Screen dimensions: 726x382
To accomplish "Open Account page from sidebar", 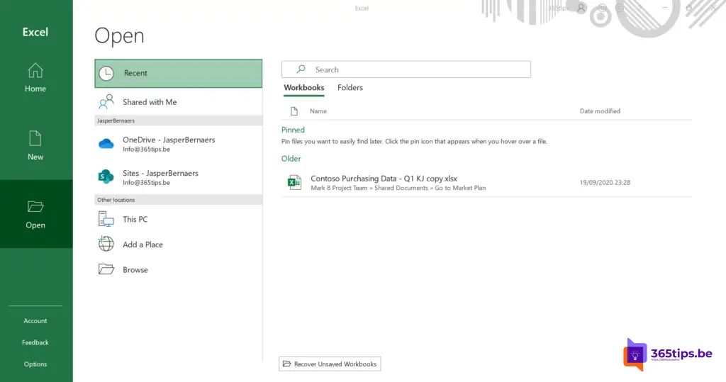I will click(x=35, y=320).
